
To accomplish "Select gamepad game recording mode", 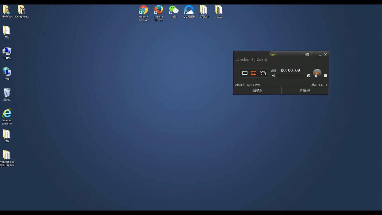I will (x=263, y=73).
